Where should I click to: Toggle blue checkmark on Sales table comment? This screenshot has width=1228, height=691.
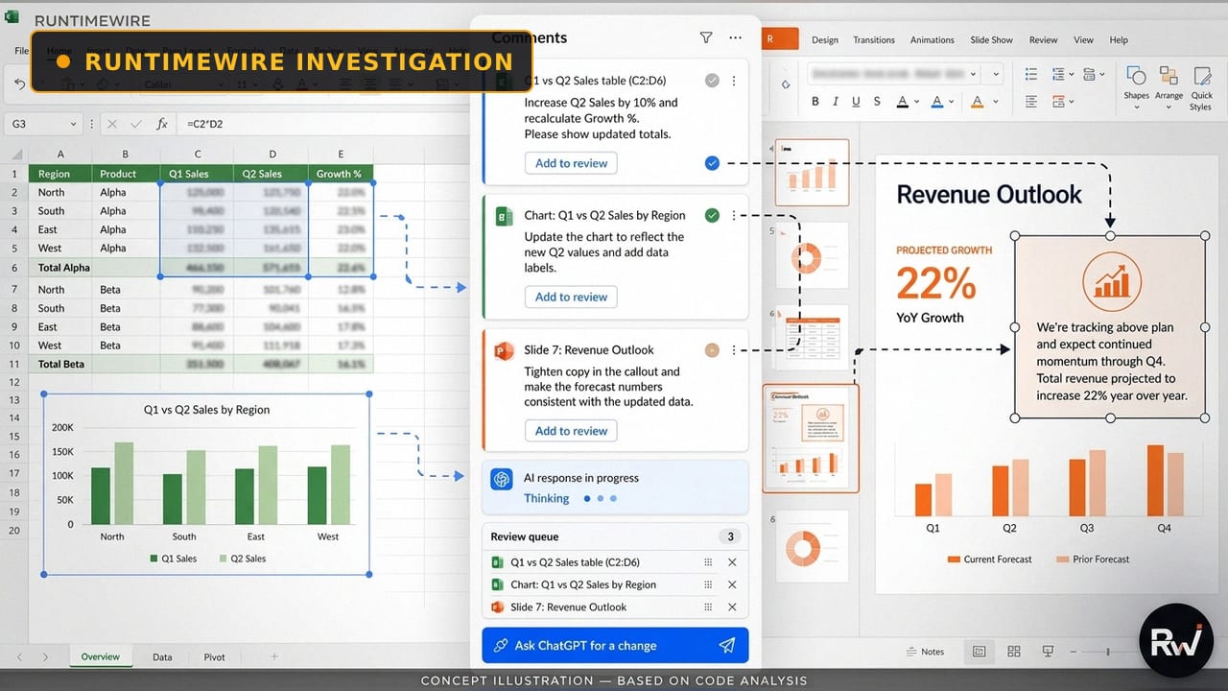click(712, 163)
